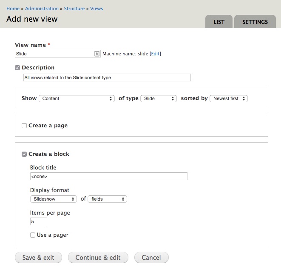Enable the Create a page checkbox

(24, 126)
